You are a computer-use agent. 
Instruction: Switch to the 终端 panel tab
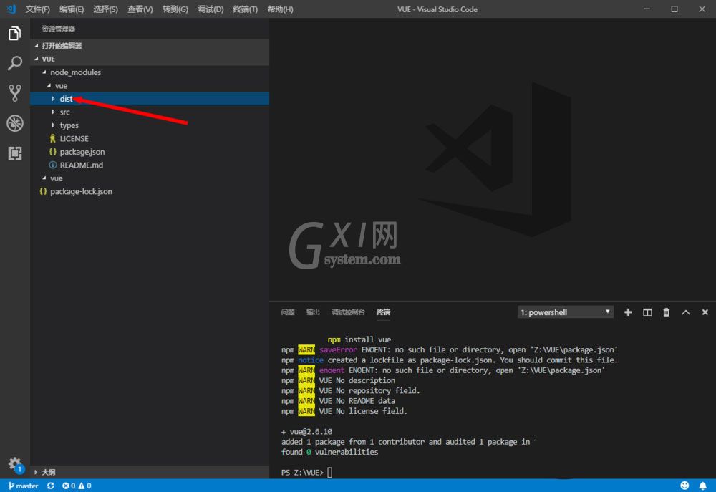click(383, 312)
